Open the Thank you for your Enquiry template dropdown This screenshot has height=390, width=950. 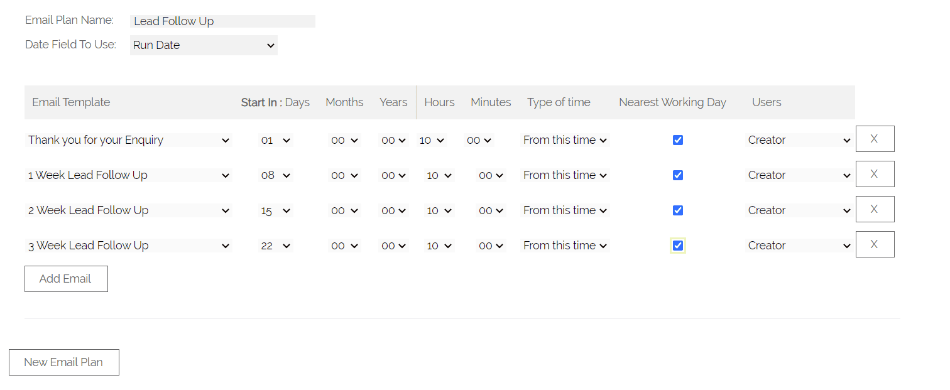coord(129,140)
